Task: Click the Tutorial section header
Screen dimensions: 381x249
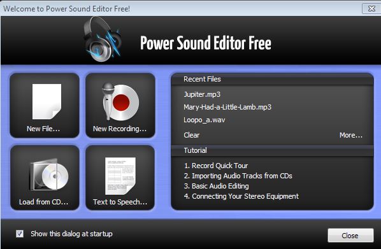Action: 272,150
